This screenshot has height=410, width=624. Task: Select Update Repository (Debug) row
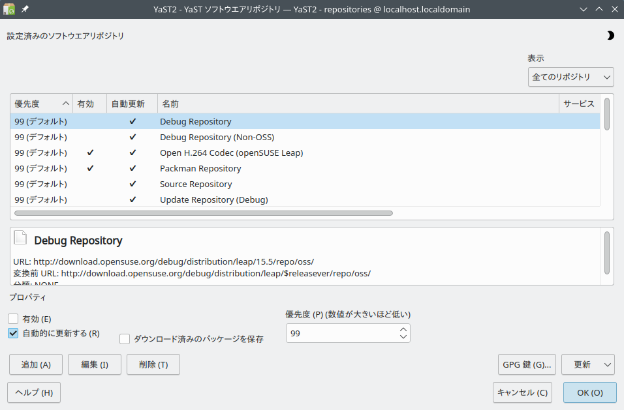coord(305,199)
